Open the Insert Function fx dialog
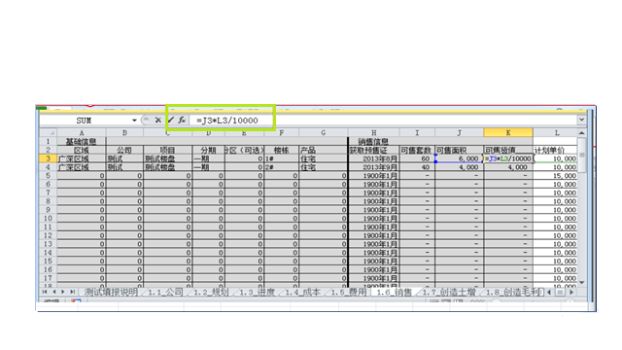Image resolution: width=622 pixels, height=350 pixels. point(182,120)
